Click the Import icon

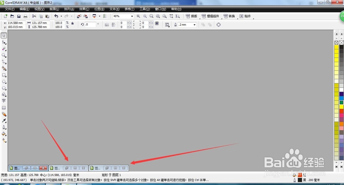point(79,16)
